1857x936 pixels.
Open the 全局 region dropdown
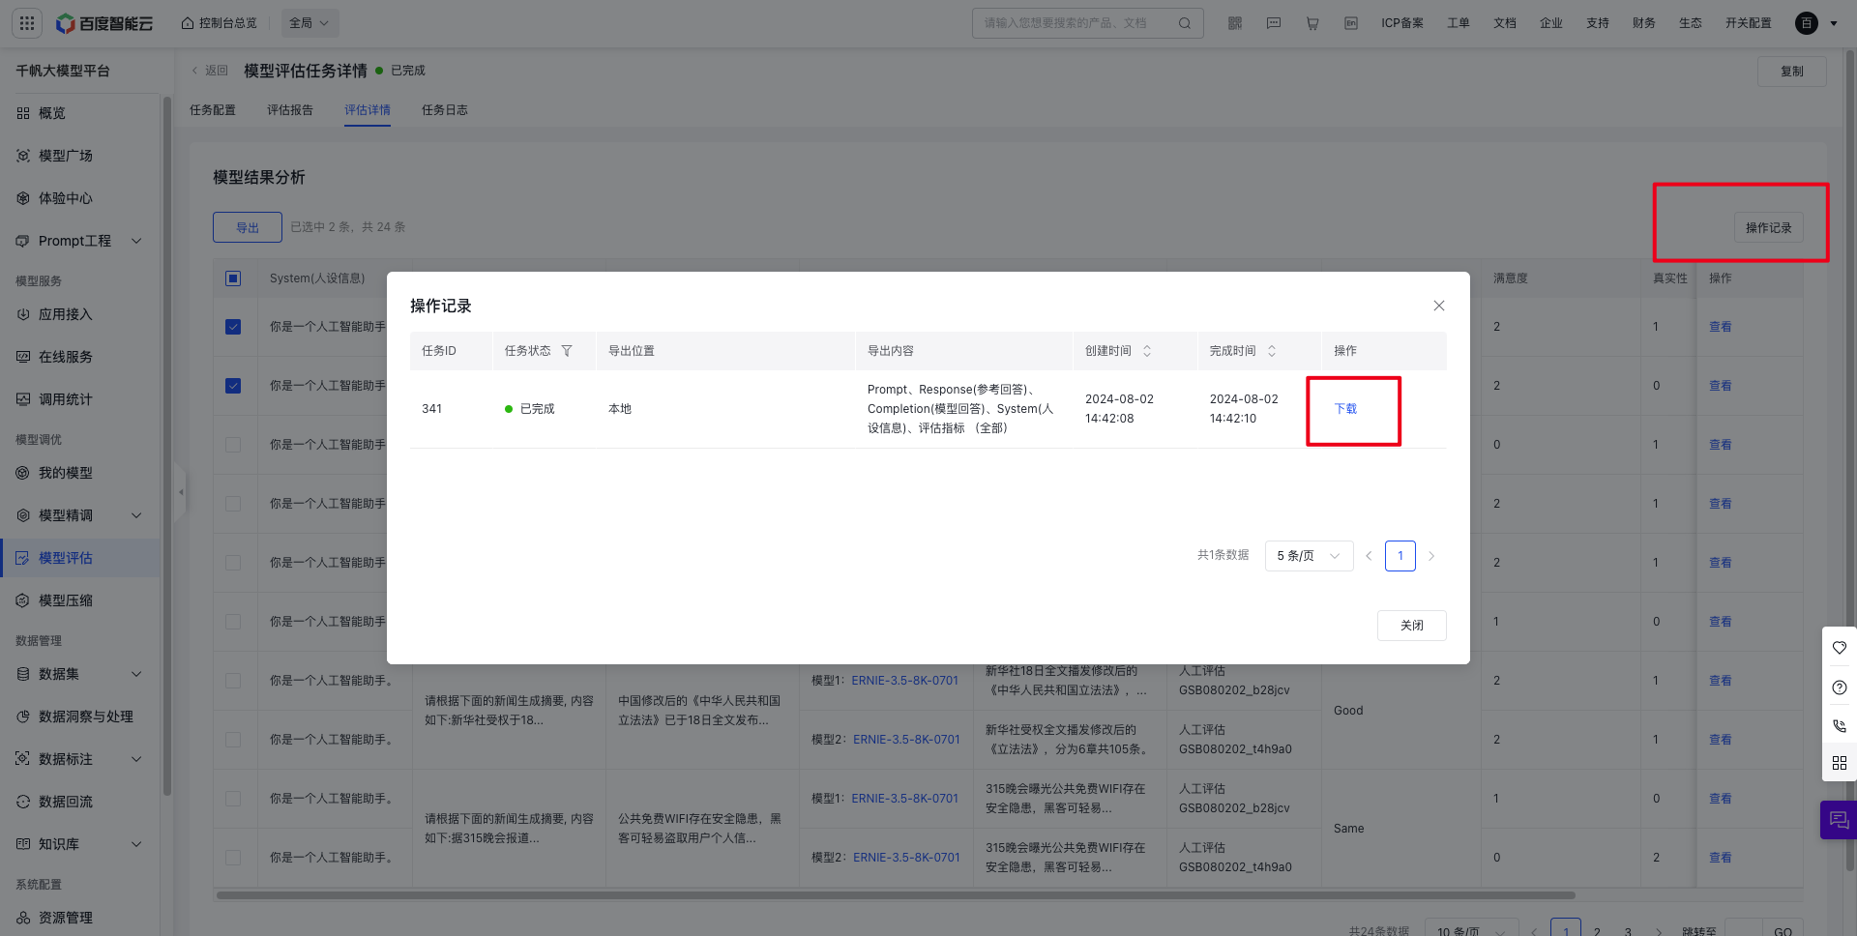point(309,23)
